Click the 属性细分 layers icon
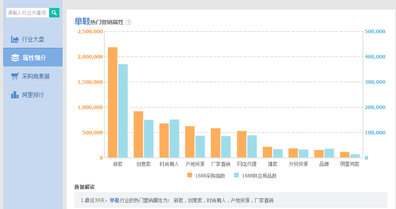Image resolution: width=396 pixels, height=209 pixels. (15, 58)
